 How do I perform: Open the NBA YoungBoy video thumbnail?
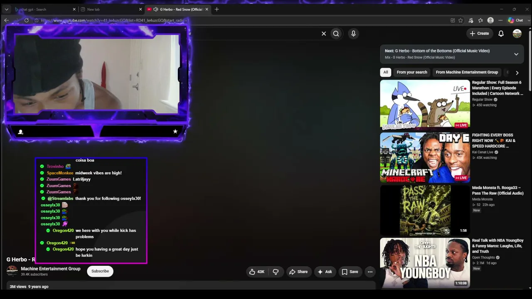(x=425, y=263)
